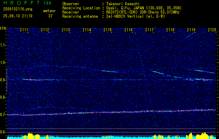Select the 2120 time marker
The height and width of the screenshot is (139, 219).
tap(212, 30)
